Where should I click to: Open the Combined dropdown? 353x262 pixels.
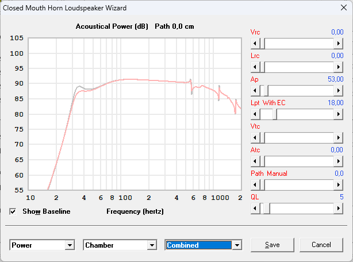point(237,245)
